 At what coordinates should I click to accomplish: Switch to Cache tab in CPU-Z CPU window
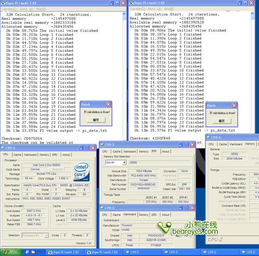[17, 155]
